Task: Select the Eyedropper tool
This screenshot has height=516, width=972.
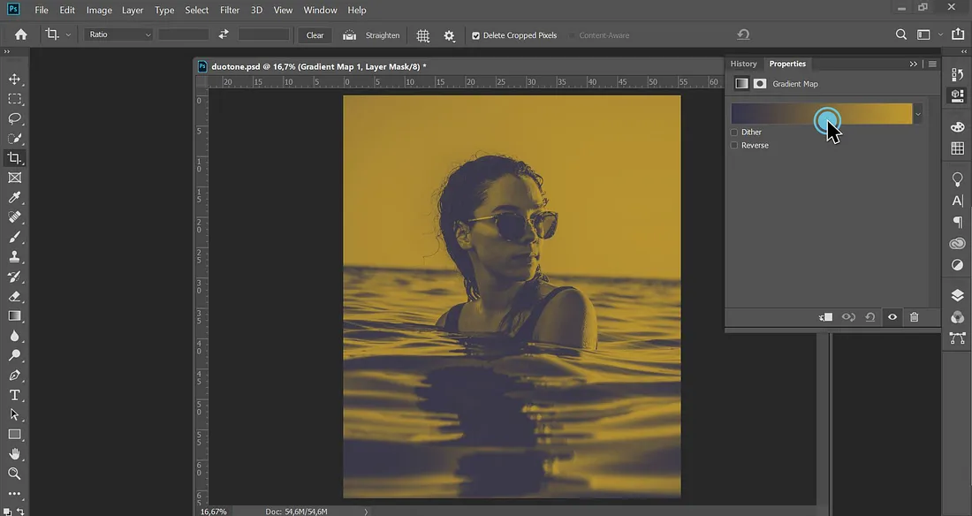Action: [14, 197]
